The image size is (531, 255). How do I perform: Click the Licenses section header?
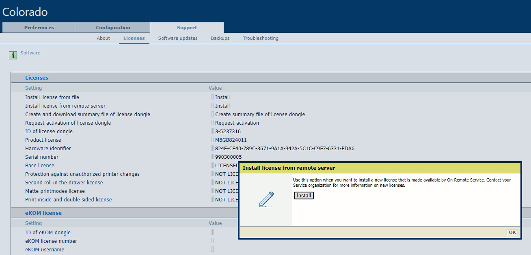[37, 78]
